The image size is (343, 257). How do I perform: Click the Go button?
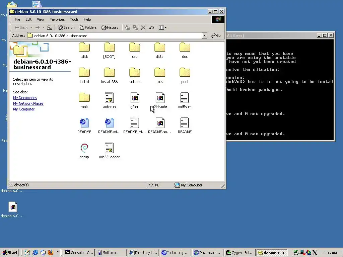pyautogui.click(x=216, y=35)
